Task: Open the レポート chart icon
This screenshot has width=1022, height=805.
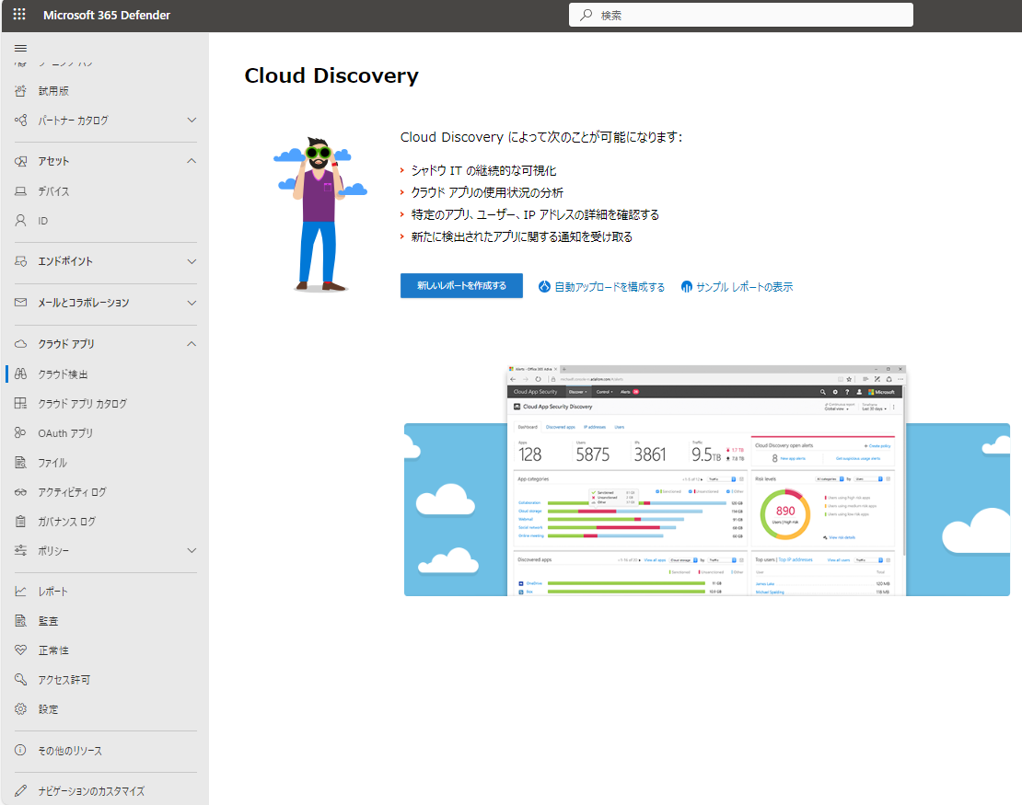Action: [21, 592]
